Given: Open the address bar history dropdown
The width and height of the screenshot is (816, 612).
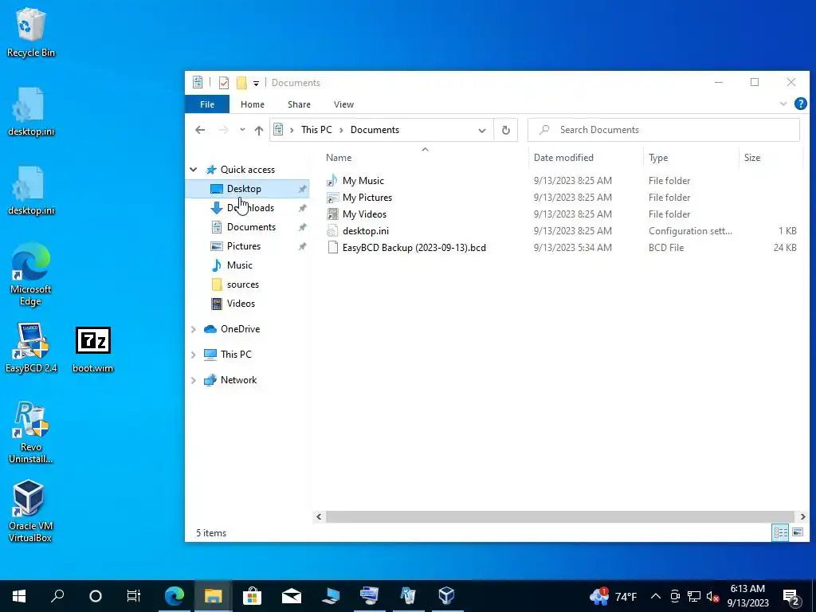Looking at the screenshot, I should point(482,130).
